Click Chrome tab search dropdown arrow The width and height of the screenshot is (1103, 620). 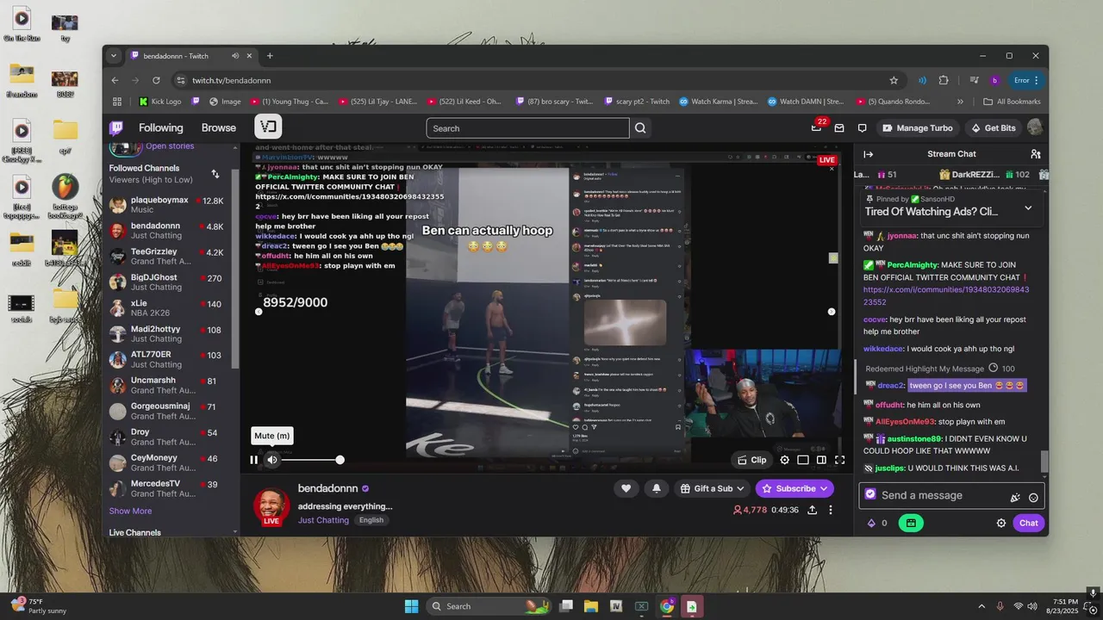pyautogui.click(x=113, y=56)
